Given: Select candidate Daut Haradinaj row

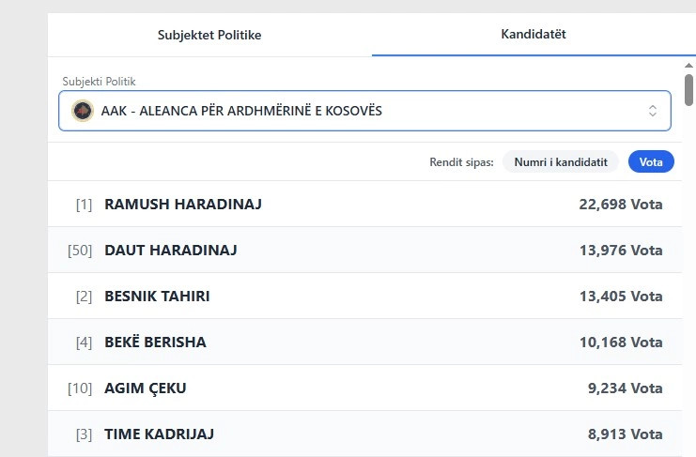Looking at the screenshot, I should pyautogui.click(x=364, y=250).
